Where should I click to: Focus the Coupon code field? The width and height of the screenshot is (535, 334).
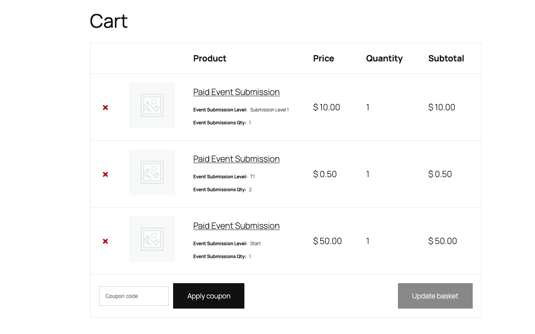[134, 296]
